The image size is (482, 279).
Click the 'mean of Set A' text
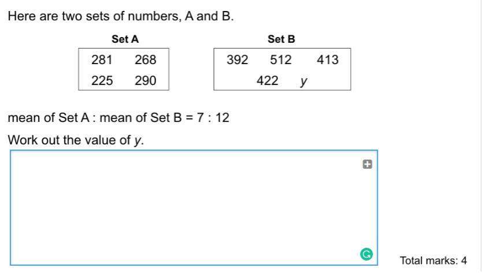[49, 118]
